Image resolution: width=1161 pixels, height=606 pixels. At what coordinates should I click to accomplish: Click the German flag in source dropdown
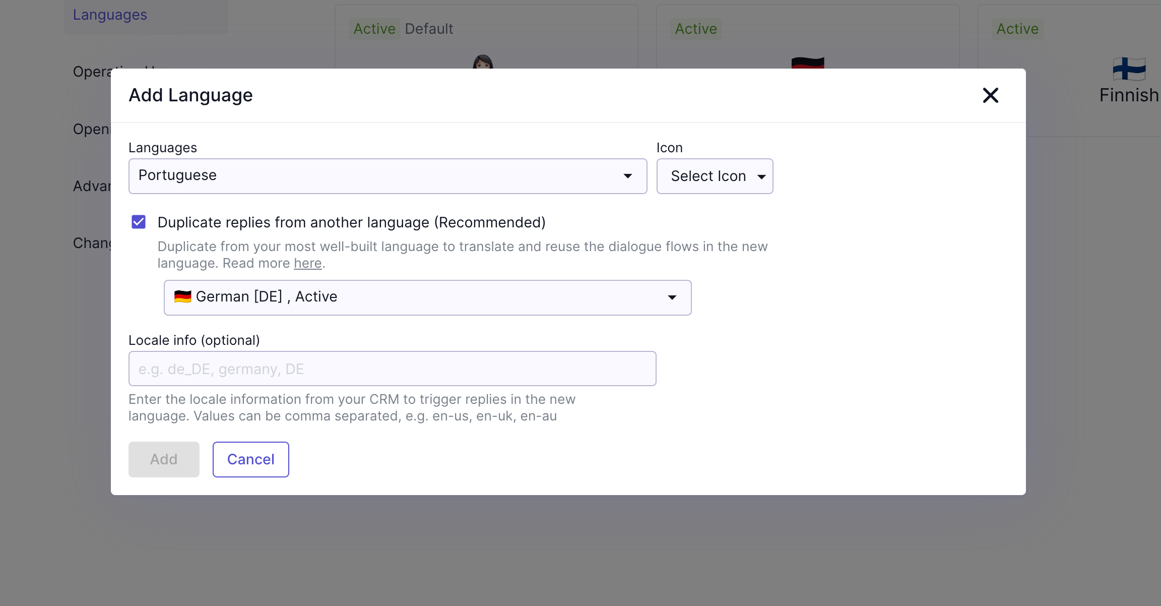click(x=182, y=296)
